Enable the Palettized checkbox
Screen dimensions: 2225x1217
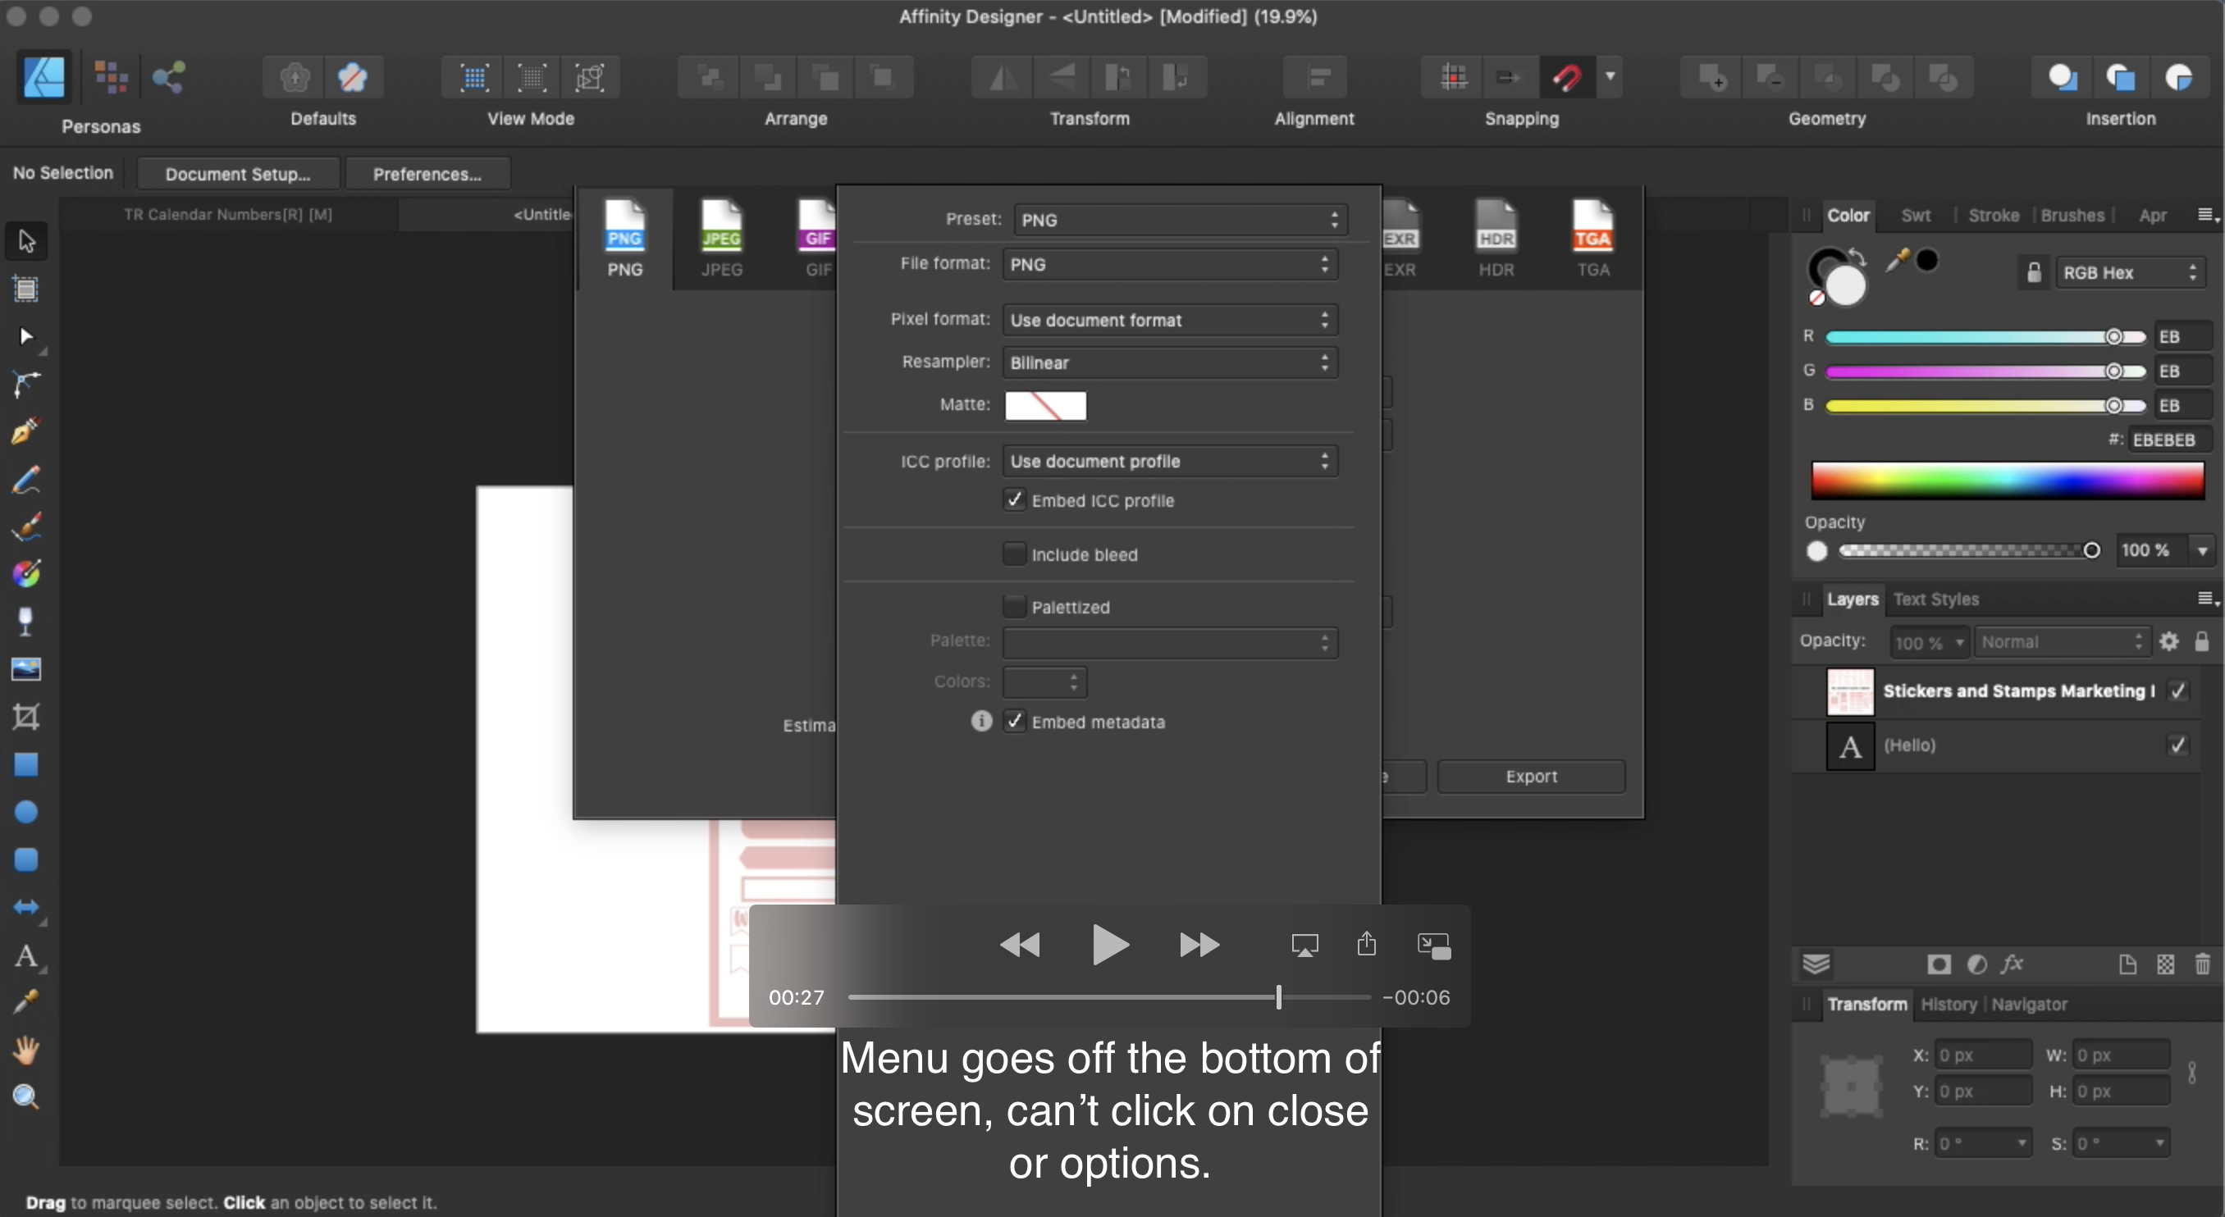pyautogui.click(x=1014, y=607)
